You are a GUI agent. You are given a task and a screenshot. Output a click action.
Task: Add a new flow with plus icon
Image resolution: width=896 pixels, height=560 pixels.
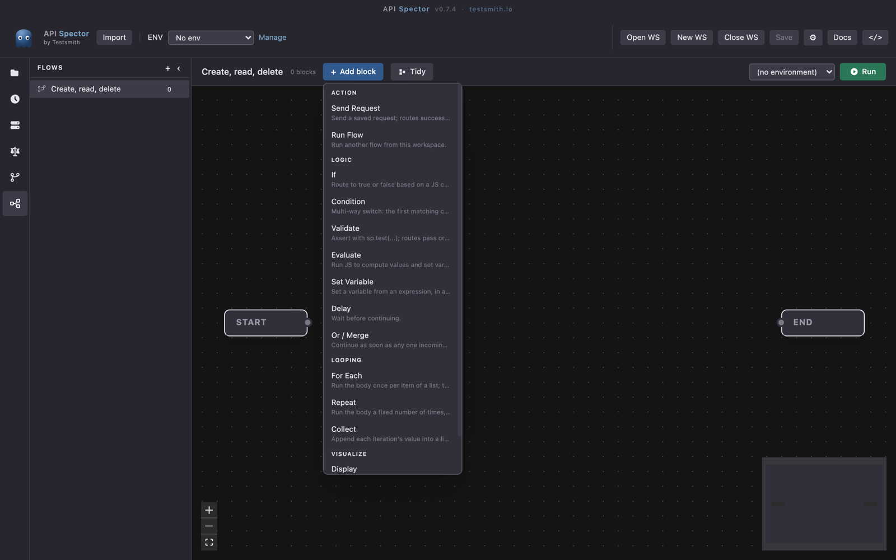(x=167, y=68)
